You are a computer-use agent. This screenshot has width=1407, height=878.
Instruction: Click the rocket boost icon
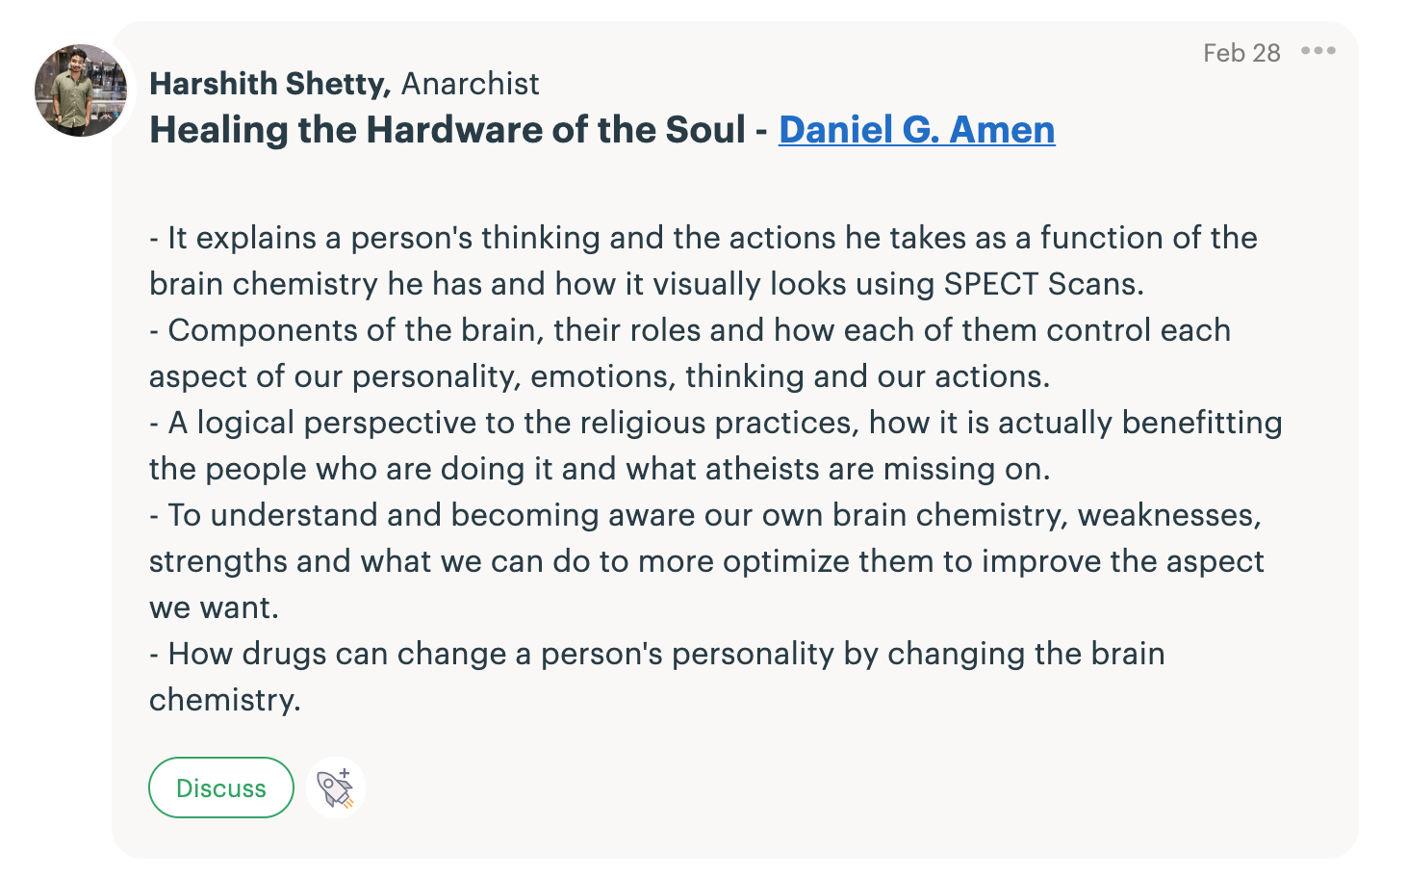coord(336,788)
